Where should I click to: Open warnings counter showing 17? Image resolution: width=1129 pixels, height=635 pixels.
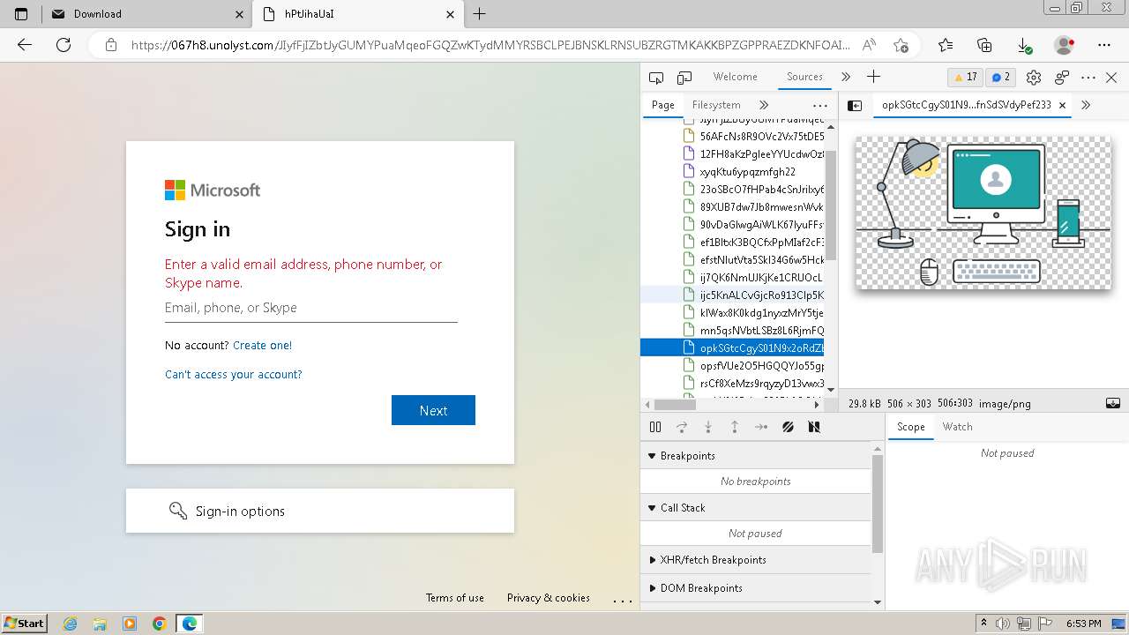(966, 77)
